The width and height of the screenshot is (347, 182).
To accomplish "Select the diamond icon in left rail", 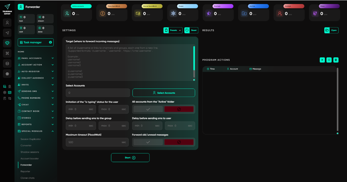I will (7, 43).
